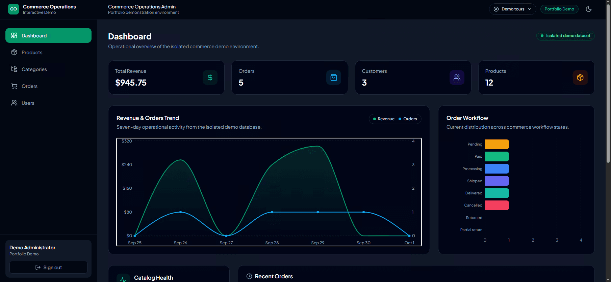Click the Demo Administrator name

(32, 248)
